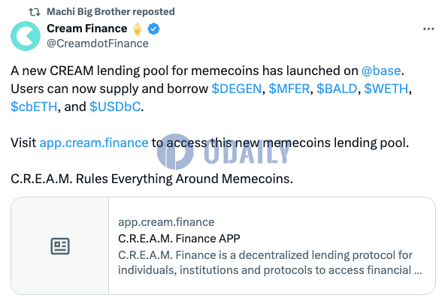Open Machi Big Brother reposted label
Image resolution: width=448 pixels, height=304 pixels.
pyautogui.click(x=110, y=12)
